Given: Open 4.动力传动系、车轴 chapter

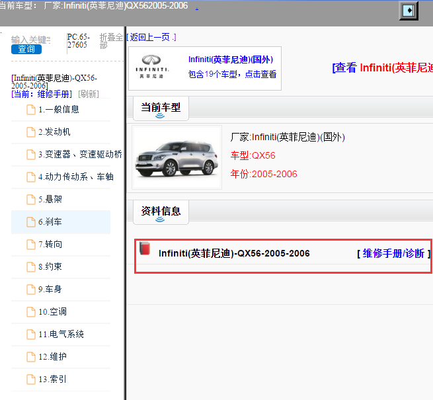Looking at the screenshot, I should click(76, 177).
